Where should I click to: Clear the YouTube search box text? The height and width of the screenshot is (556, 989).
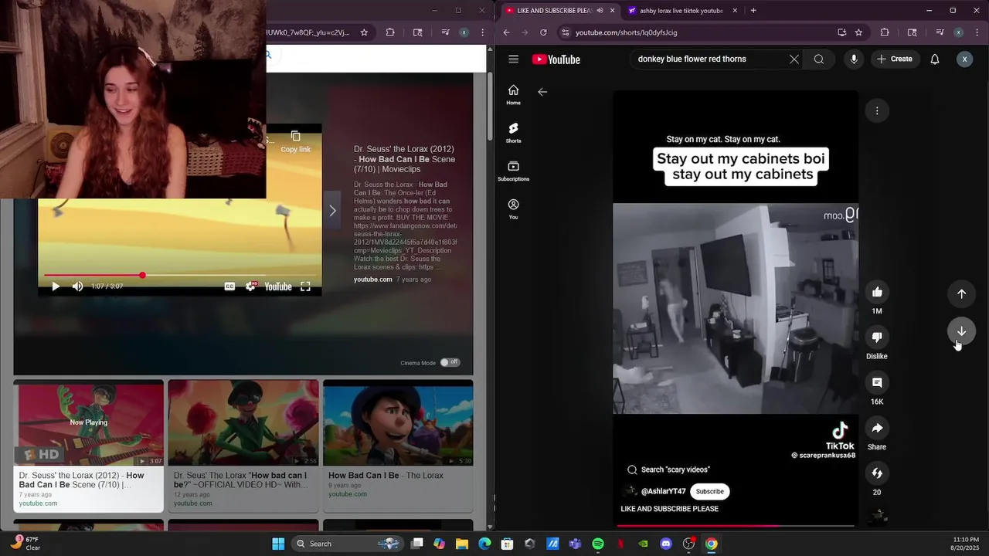click(794, 59)
